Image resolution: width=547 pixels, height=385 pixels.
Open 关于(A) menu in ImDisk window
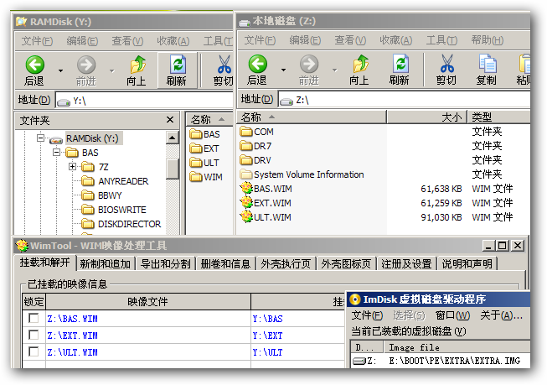tap(501, 315)
